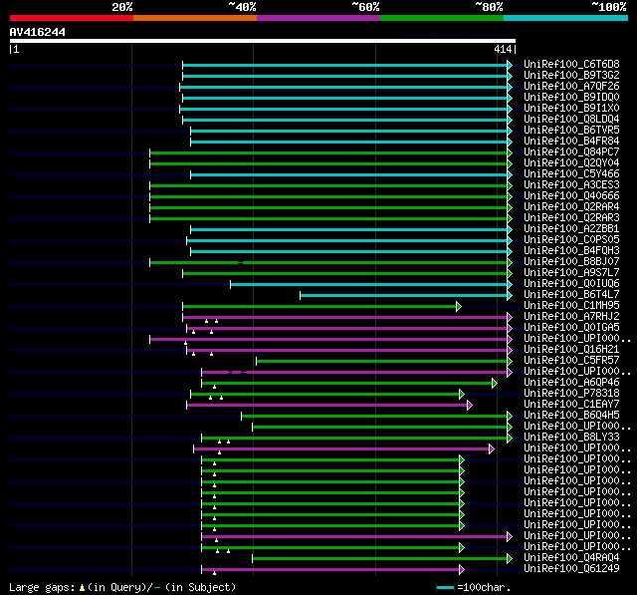Click the cyan 100char scale bar
This screenshot has height=595, width=637.
tap(445, 588)
